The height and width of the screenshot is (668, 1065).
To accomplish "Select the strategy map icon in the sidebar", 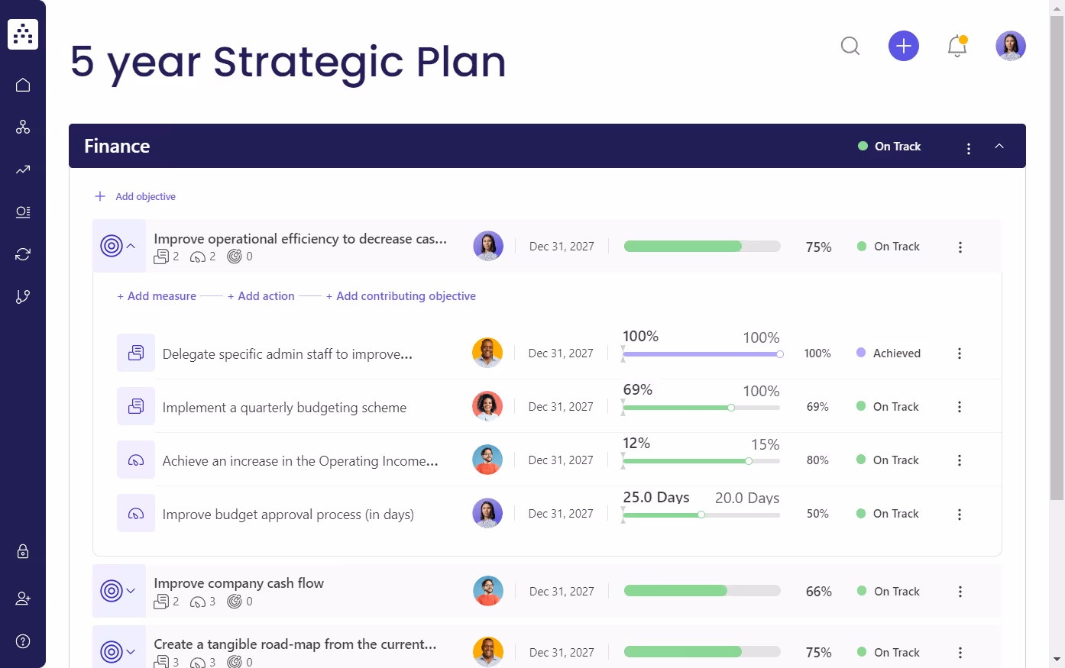I will [23, 127].
